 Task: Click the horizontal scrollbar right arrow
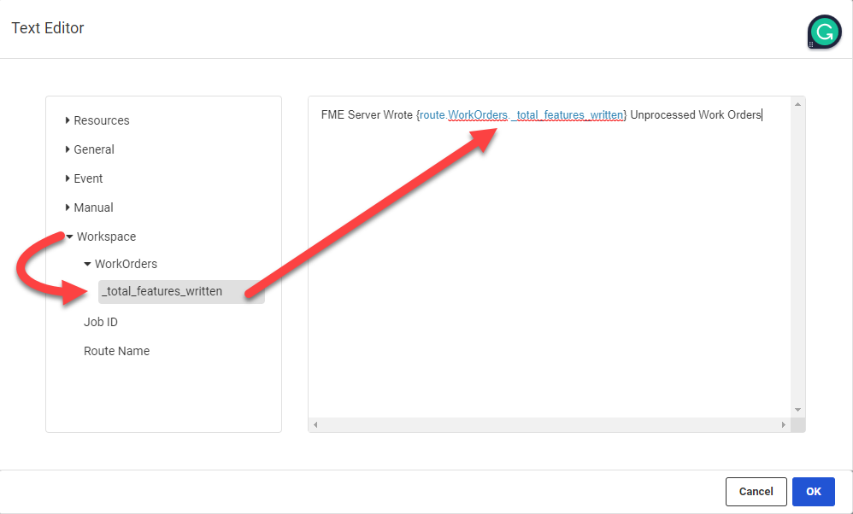784,425
